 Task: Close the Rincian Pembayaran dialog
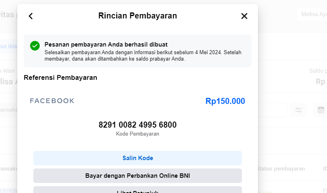tap(244, 16)
